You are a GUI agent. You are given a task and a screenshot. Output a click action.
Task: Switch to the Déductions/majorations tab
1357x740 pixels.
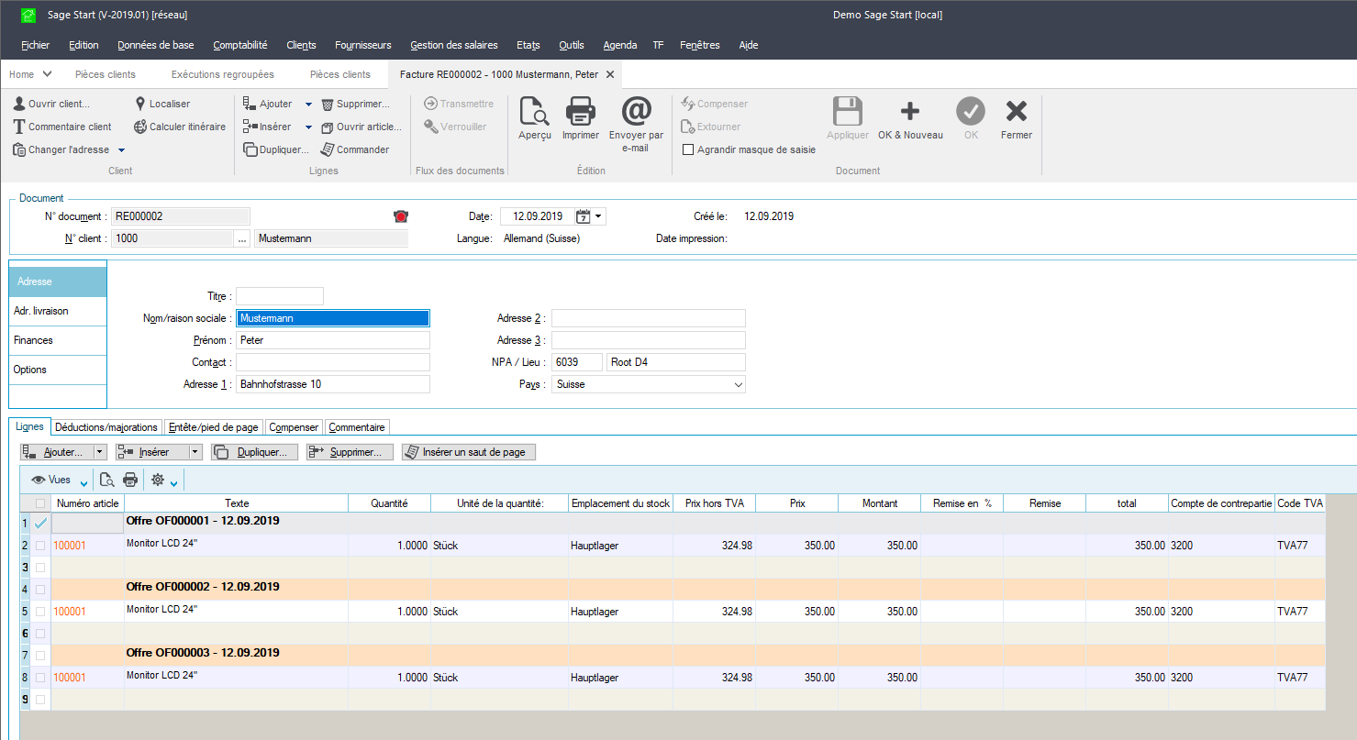click(x=106, y=427)
